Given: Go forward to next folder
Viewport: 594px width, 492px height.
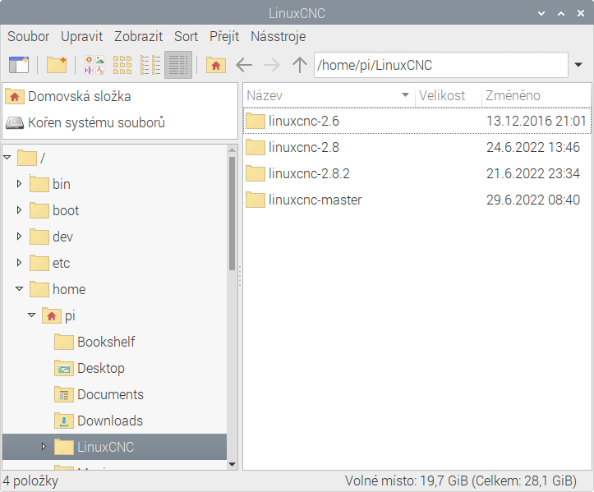Looking at the screenshot, I should (272, 65).
